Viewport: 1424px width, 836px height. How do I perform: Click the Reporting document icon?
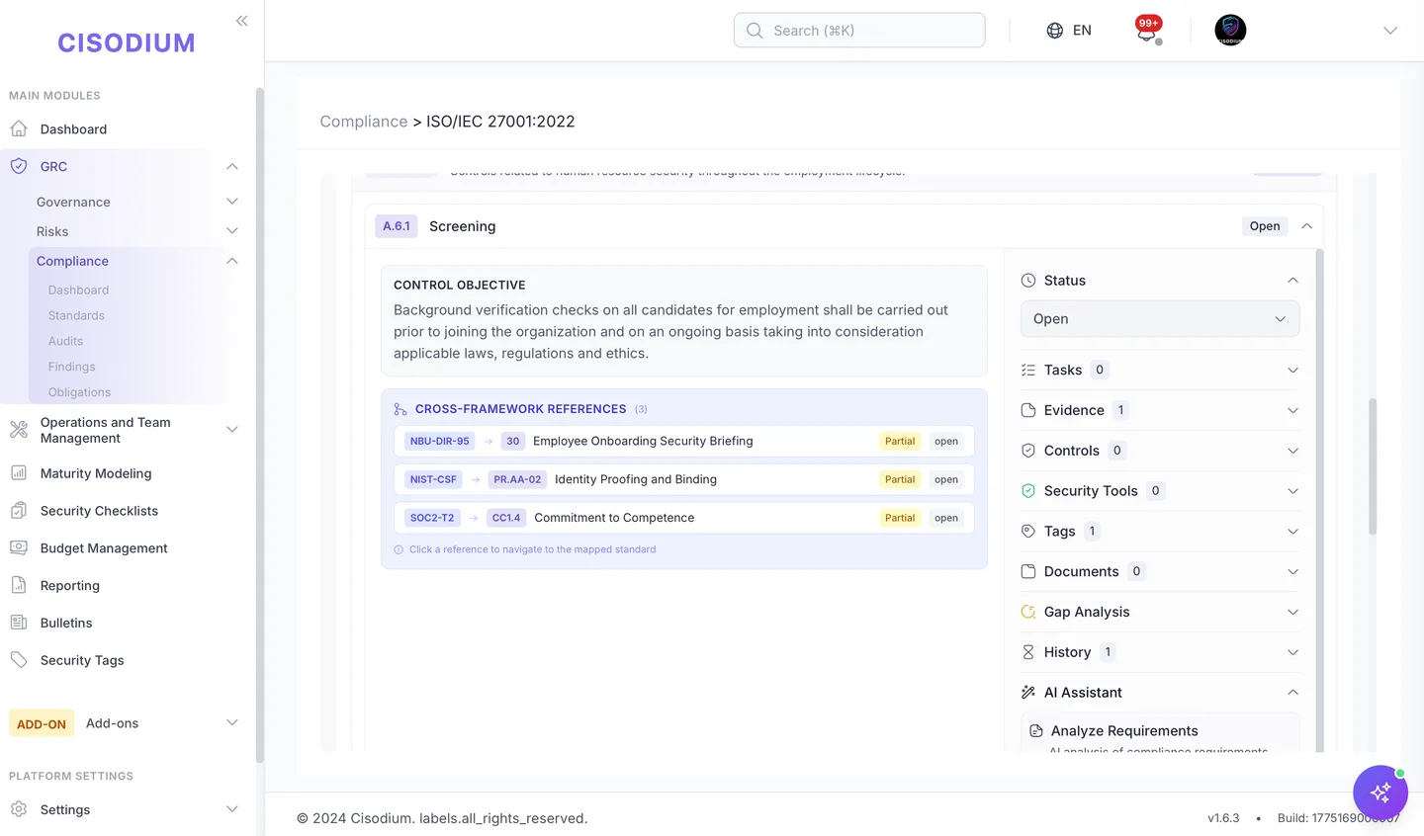pos(19,585)
